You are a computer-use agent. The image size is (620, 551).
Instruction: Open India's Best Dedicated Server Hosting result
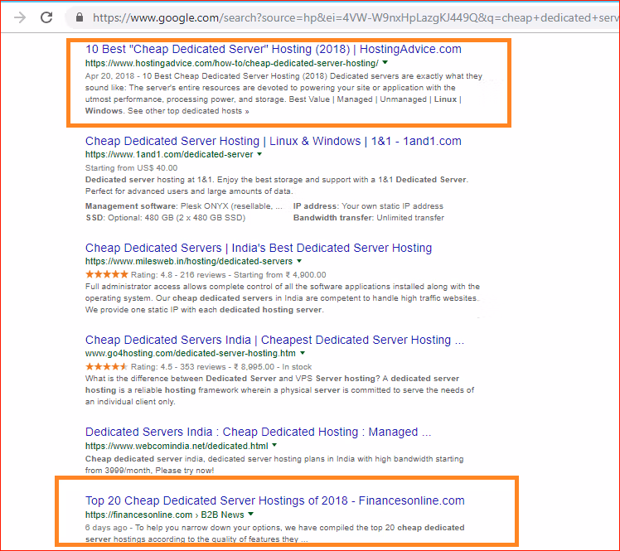click(x=259, y=248)
